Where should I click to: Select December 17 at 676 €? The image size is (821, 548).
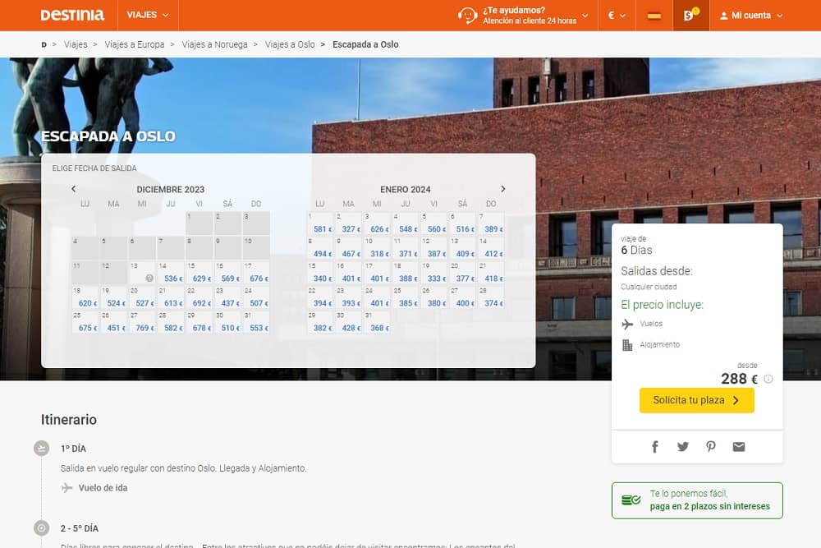256,273
